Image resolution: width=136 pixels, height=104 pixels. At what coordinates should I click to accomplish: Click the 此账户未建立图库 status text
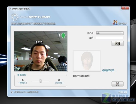(81, 76)
